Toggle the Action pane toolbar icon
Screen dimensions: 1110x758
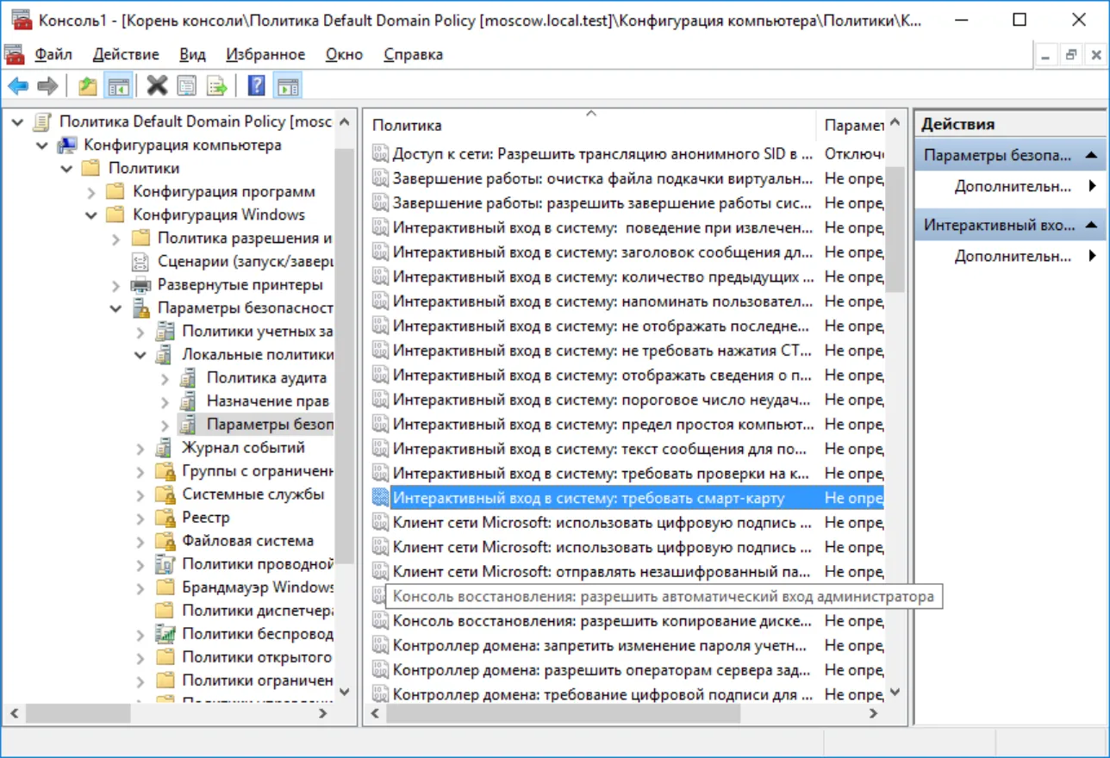click(288, 85)
